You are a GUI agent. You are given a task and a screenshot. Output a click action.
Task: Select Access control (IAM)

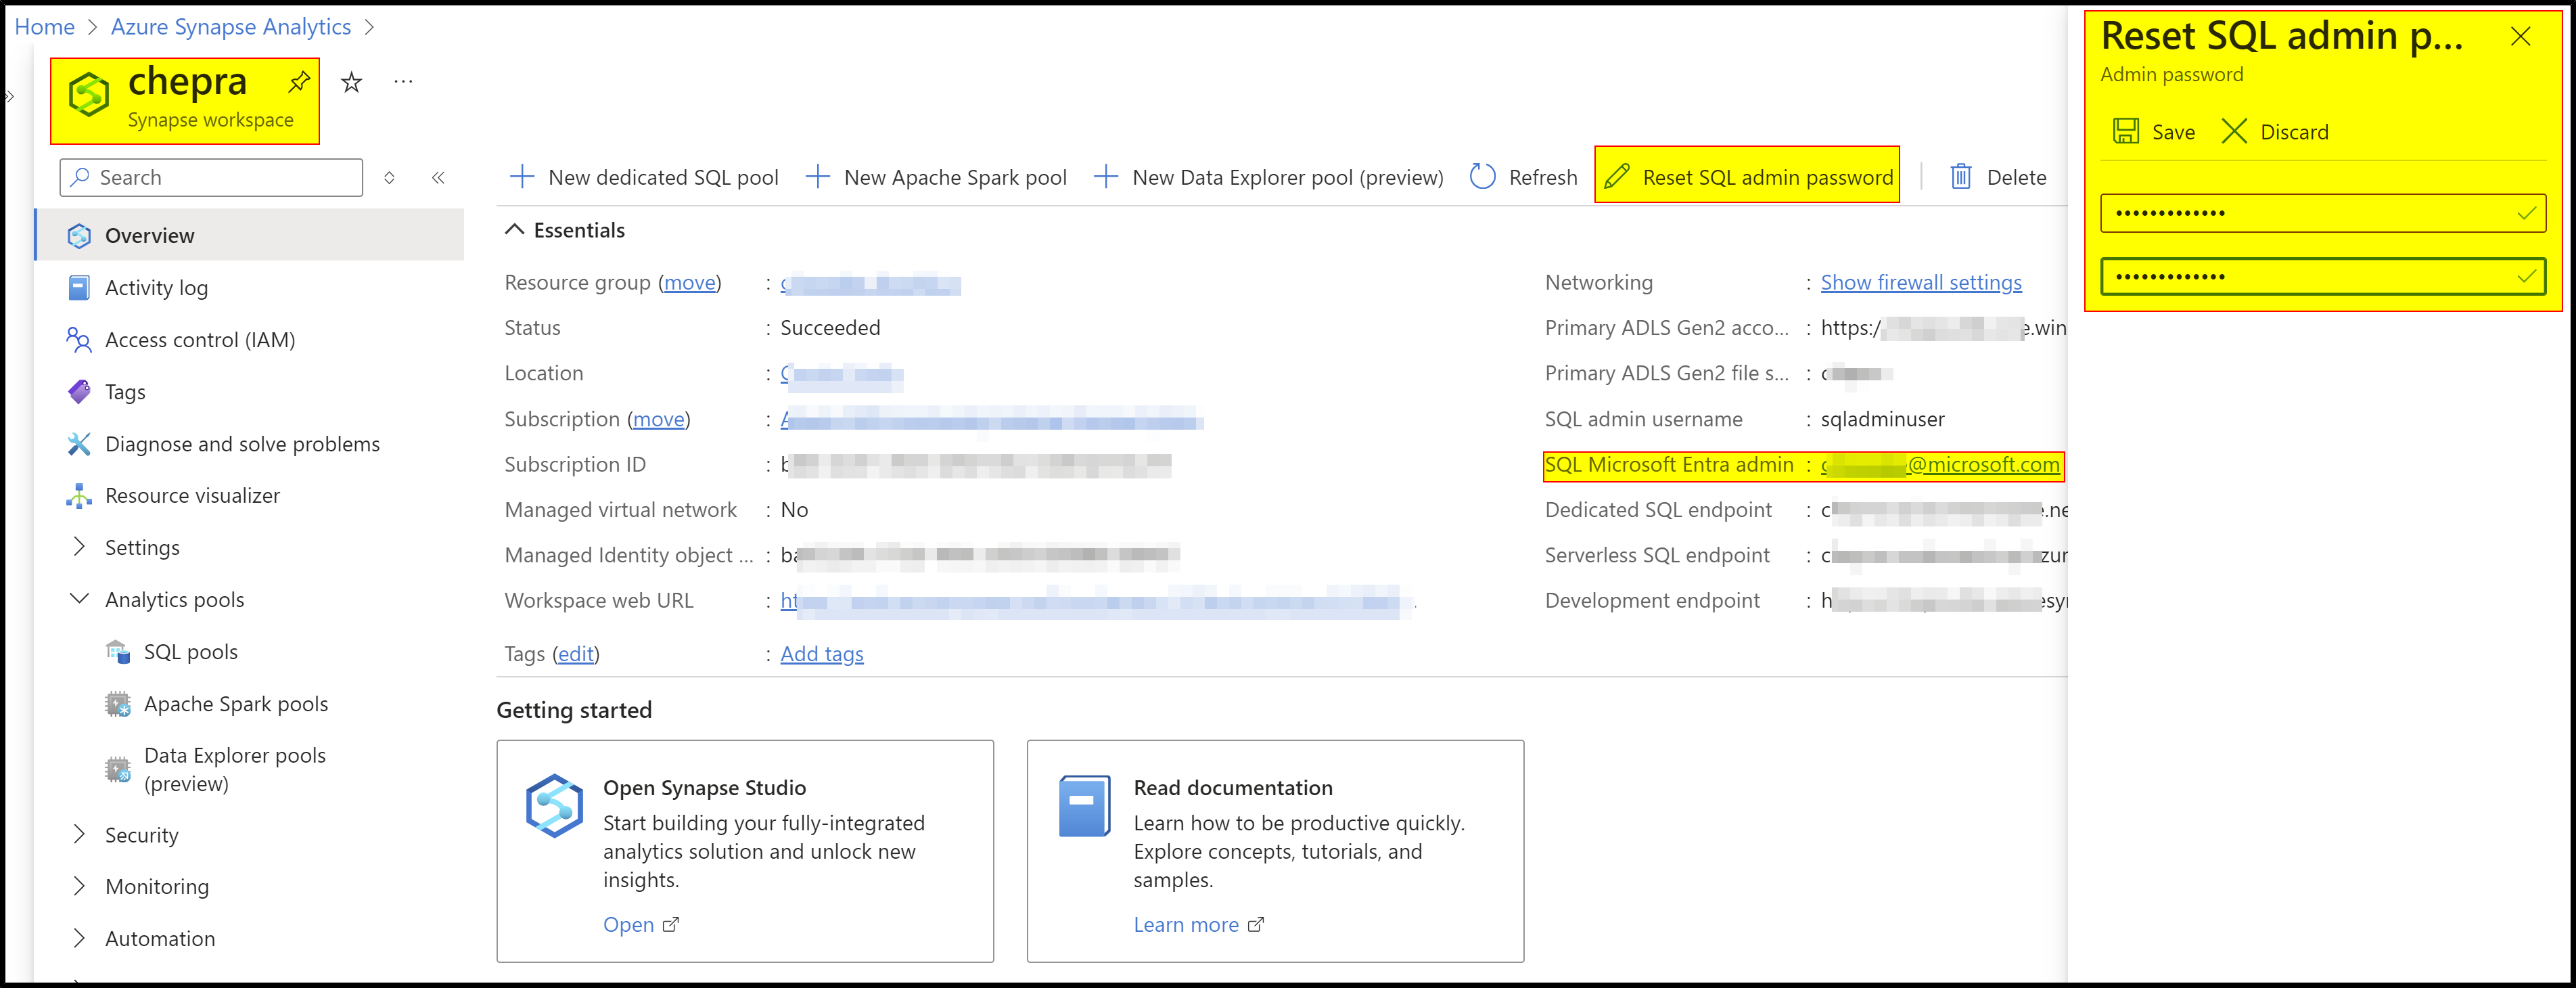coord(199,340)
